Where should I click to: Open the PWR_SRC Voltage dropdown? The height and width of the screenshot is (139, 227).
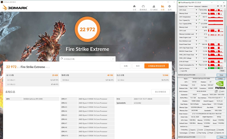point(196,58)
